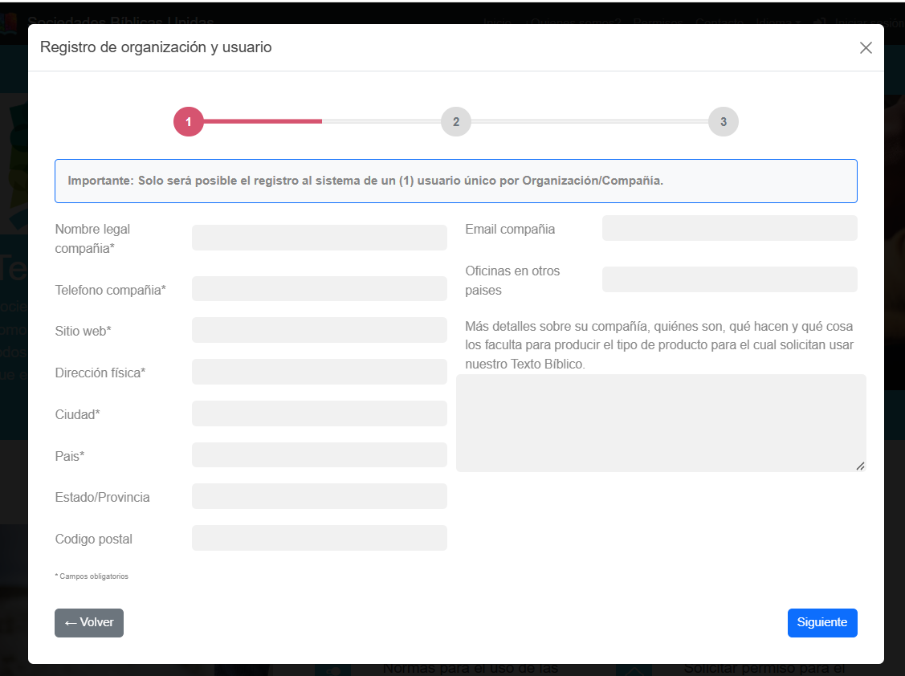
Task: Click the '* Campos obligatorios' note
Action: (x=92, y=576)
